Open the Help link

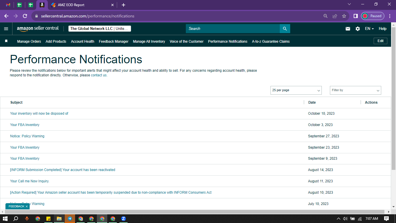[383, 29]
